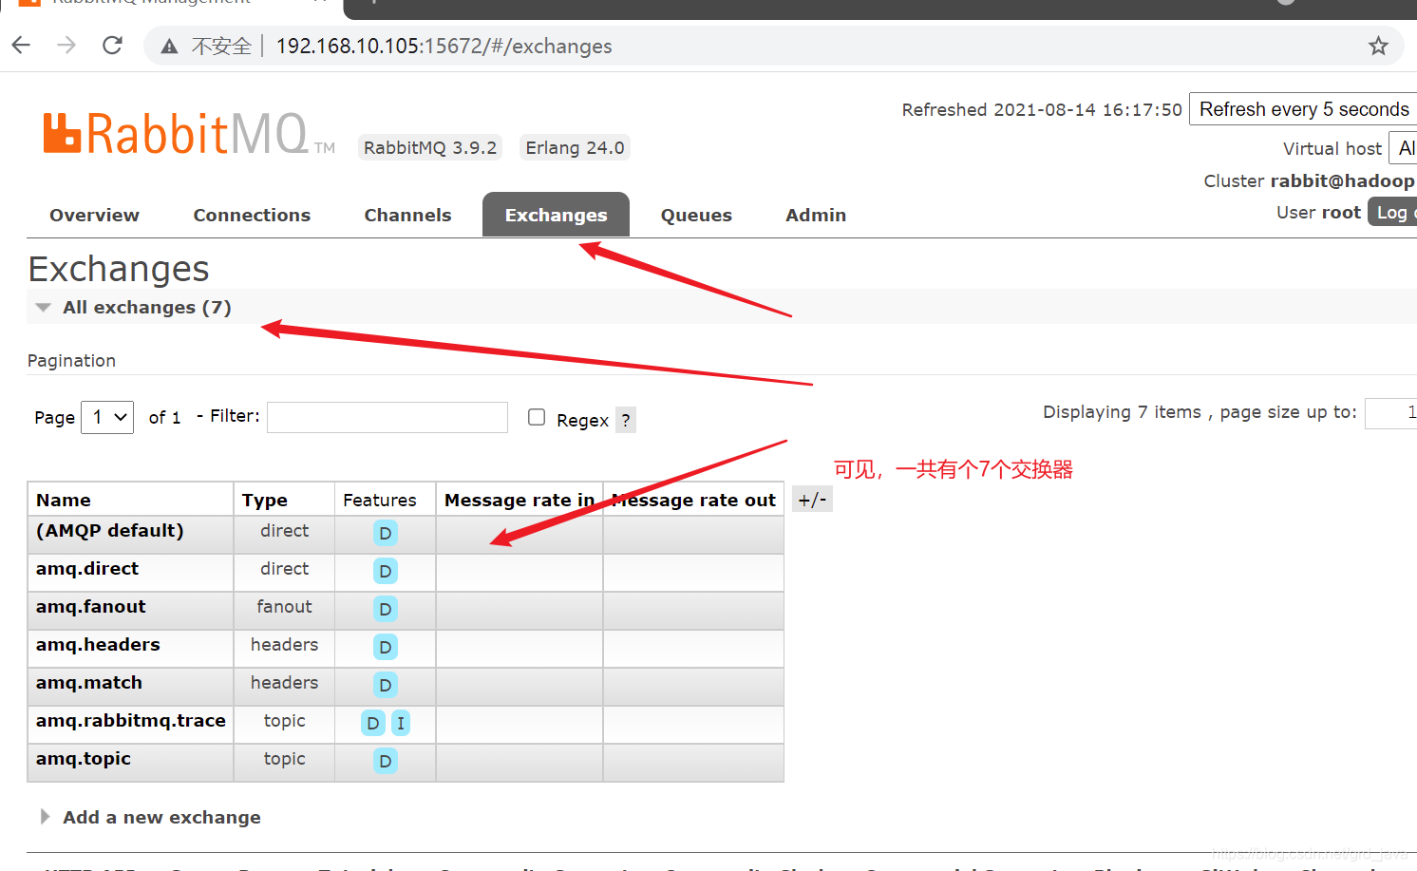Go to the Queues tab
Screen dimensions: 1417x871
point(696,216)
